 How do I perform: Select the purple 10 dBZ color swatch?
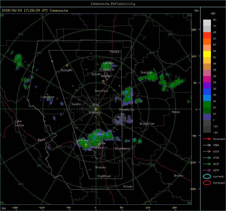coord(207,117)
